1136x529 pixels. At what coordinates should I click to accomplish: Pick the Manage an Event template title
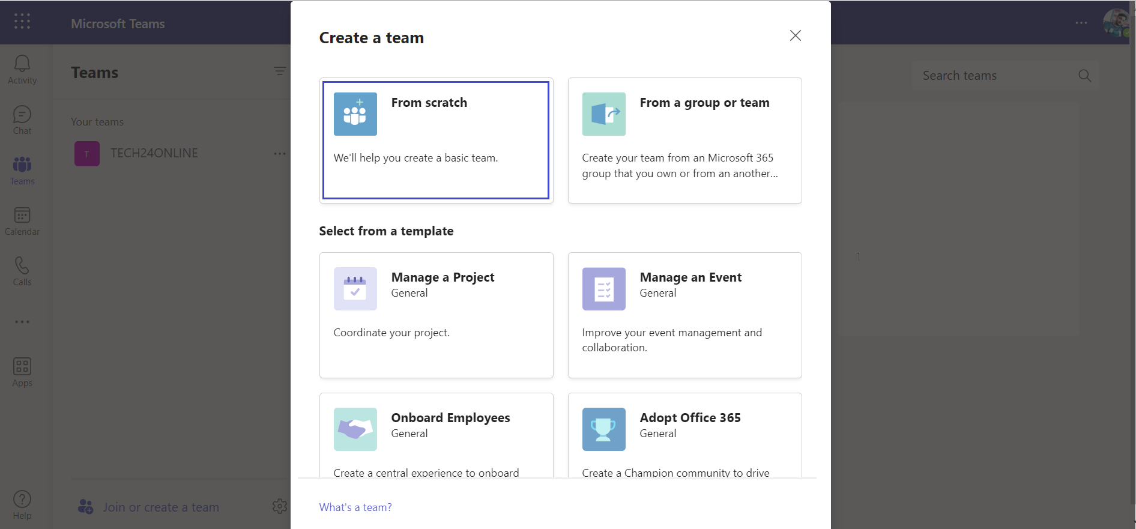click(x=690, y=277)
